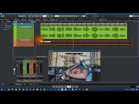Click Fast Forward in the top toolbar
The width and height of the screenshot is (139, 104).
(38, 16)
